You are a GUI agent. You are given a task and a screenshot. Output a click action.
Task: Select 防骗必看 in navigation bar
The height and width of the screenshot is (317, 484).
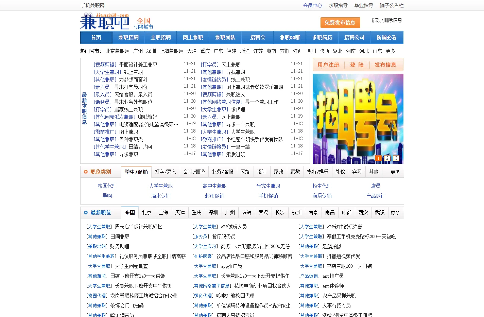coord(387,37)
